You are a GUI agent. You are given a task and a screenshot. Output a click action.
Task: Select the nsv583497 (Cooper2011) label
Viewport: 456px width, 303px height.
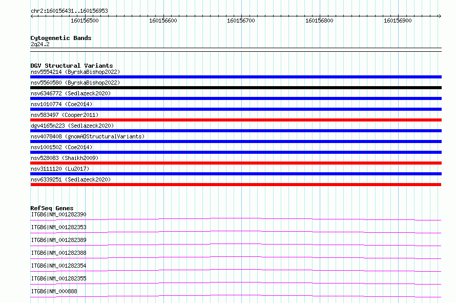coord(65,115)
